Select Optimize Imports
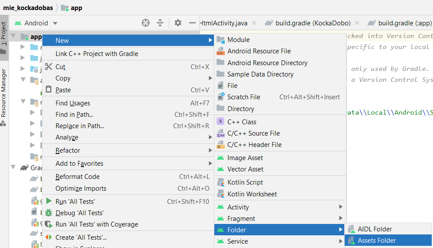The image size is (433, 248). (x=128, y=189)
